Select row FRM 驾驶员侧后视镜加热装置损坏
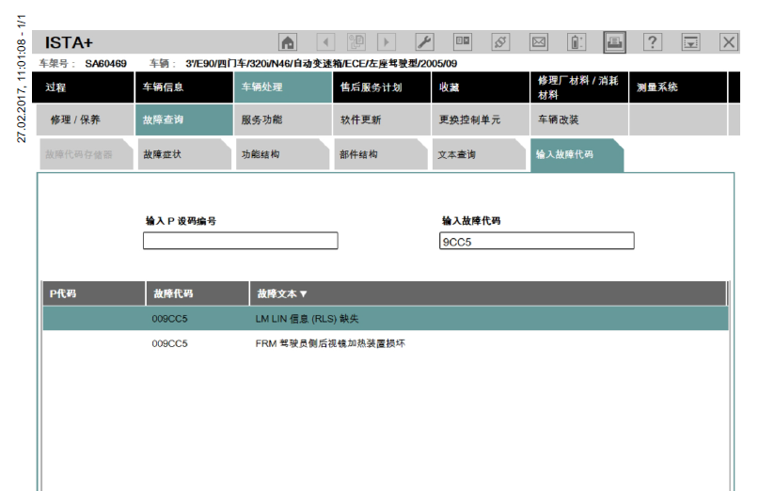The height and width of the screenshot is (491, 759). coord(386,343)
